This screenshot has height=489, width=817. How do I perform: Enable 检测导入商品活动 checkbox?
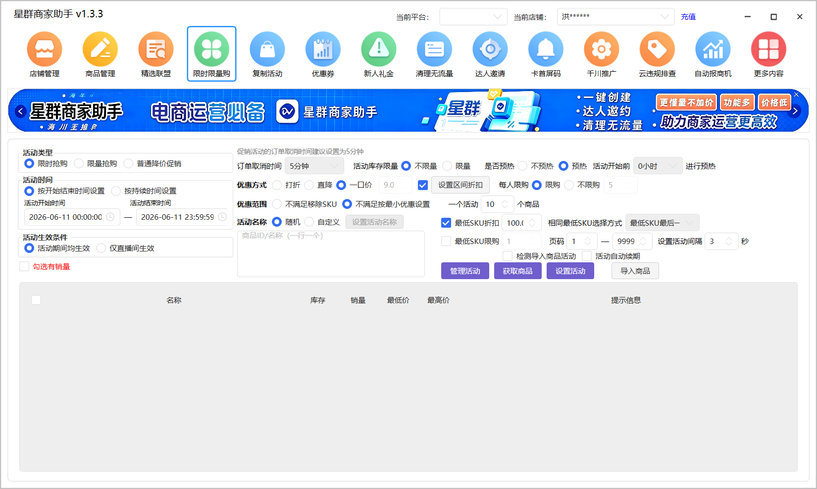[508, 256]
